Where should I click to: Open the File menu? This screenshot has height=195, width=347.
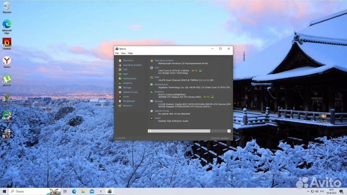[117, 53]
